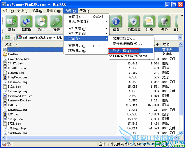Click the toolbar overflow chevron (»)
Image resolution: width=185 pixels, height=148 pixels.
coord(182,15)
